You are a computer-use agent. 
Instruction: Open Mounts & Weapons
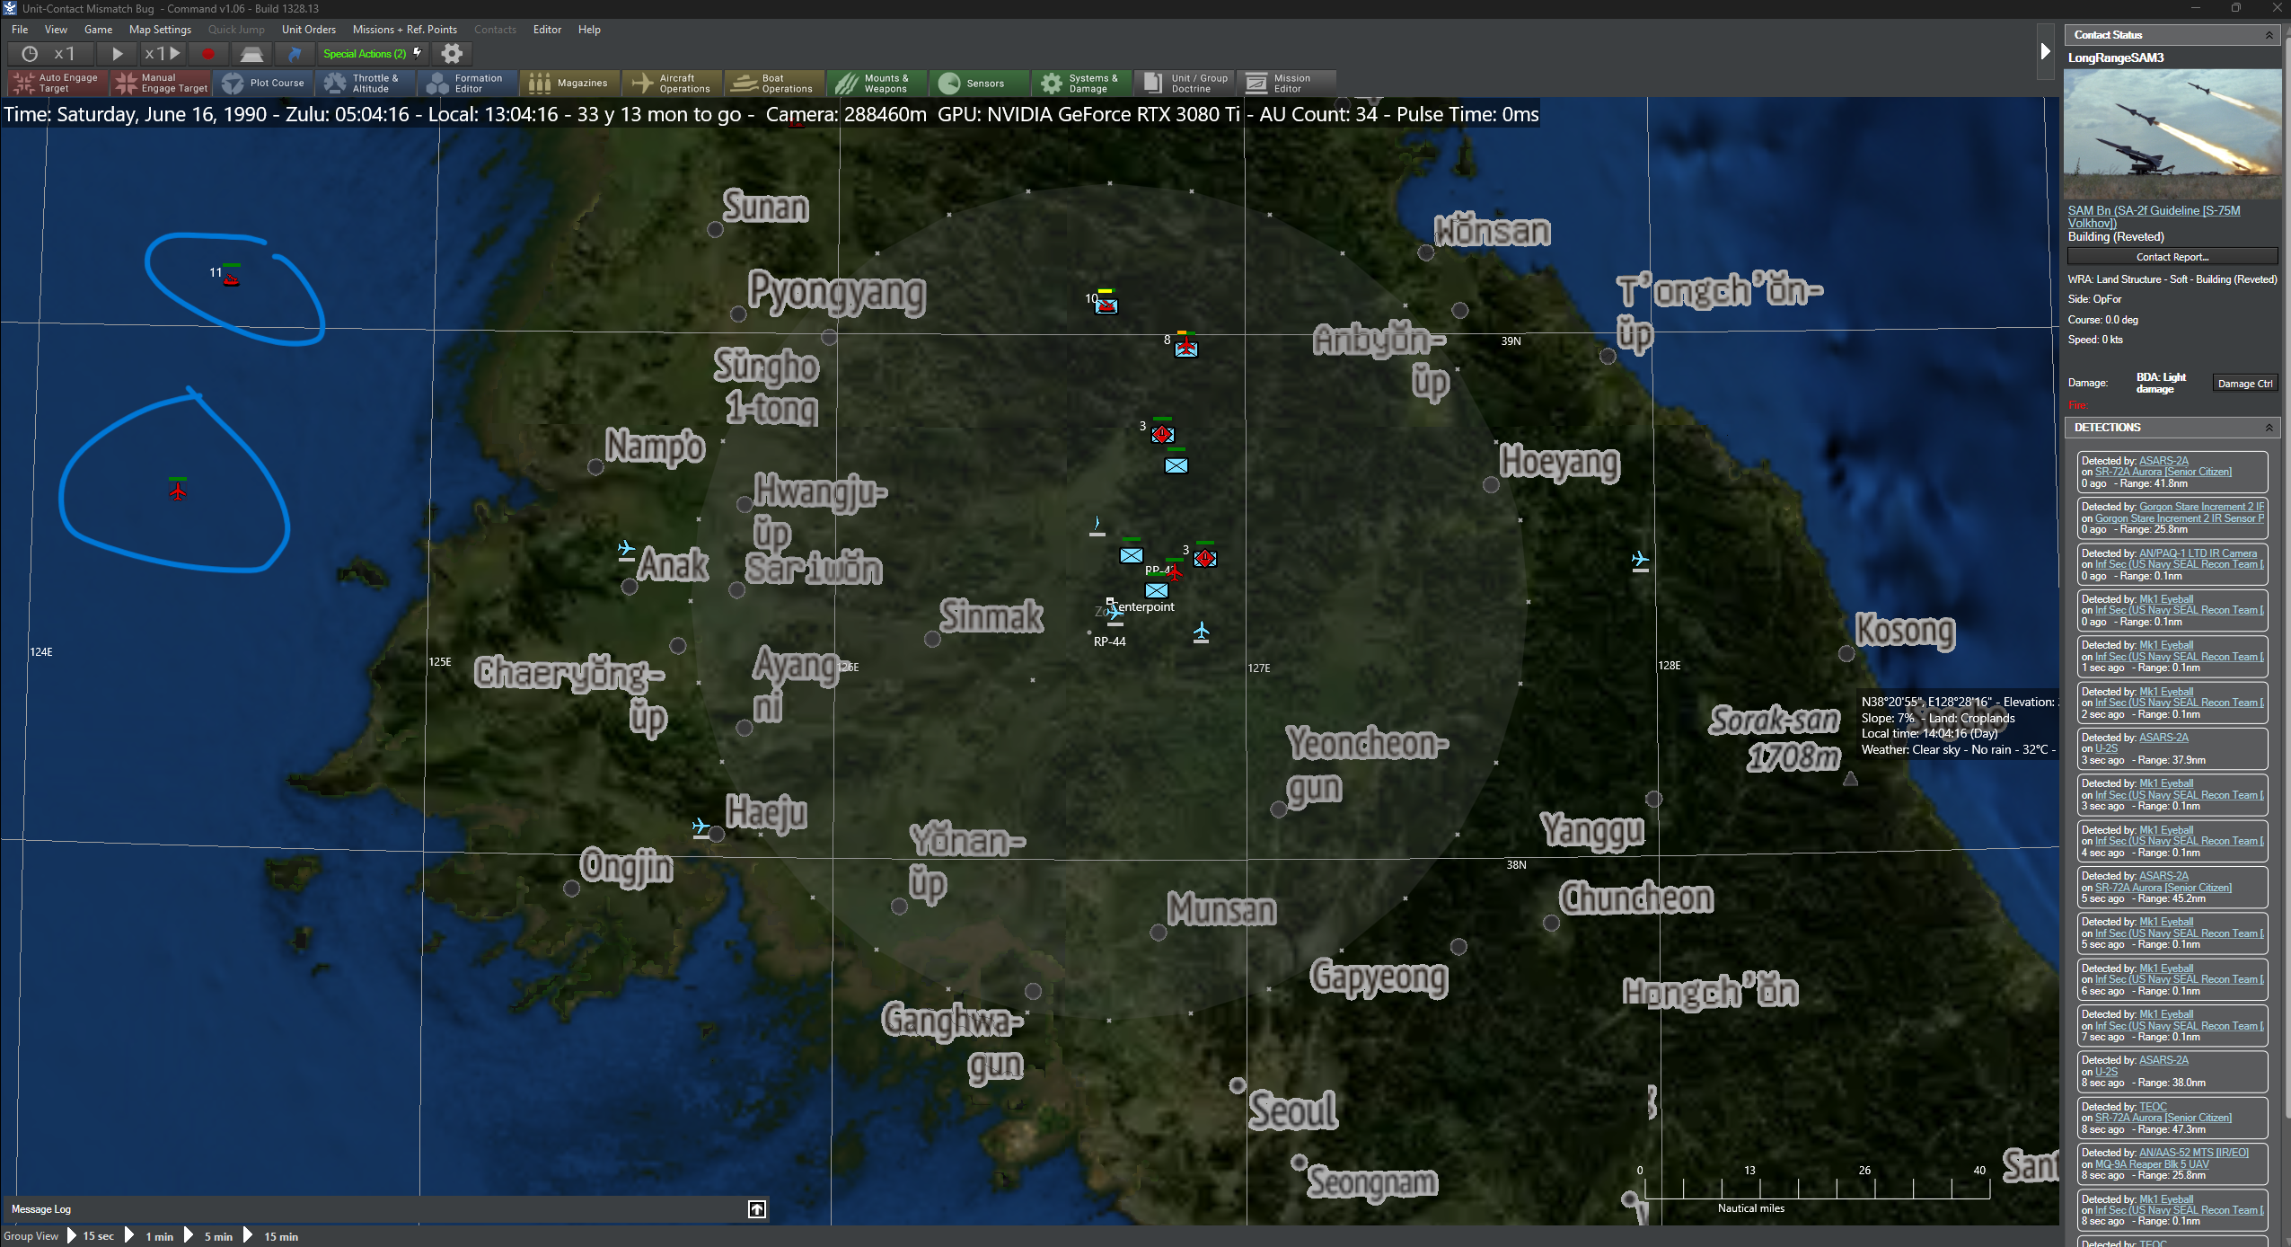pos(877,84)
